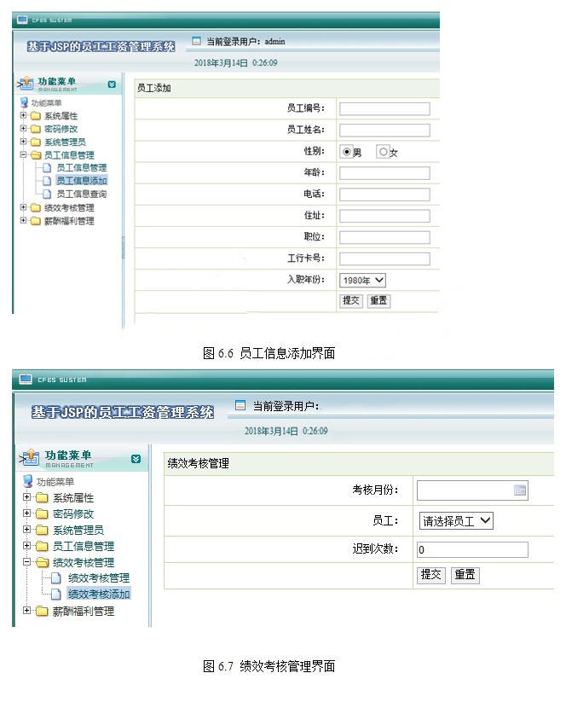566x702 pixels.
Task: Click the document icon beside 员工信息查询
Action: 47,194
